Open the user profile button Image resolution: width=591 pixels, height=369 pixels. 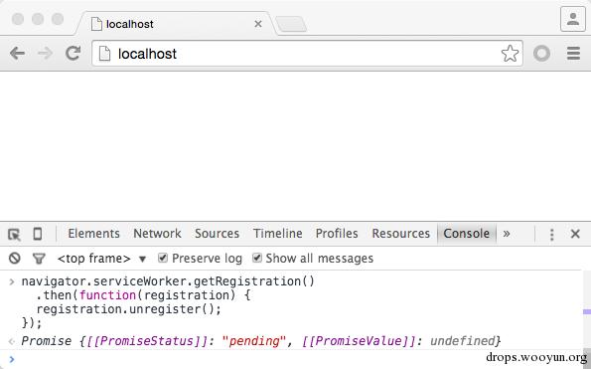pyautogui.click(x=573, y=19)
